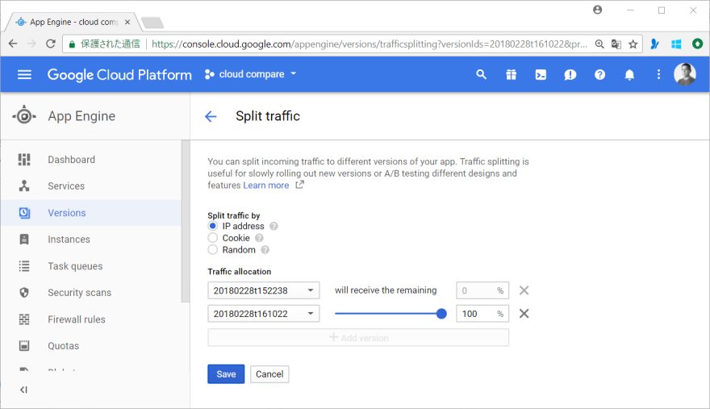Open the three-dot utilities menu

point(658,75)
